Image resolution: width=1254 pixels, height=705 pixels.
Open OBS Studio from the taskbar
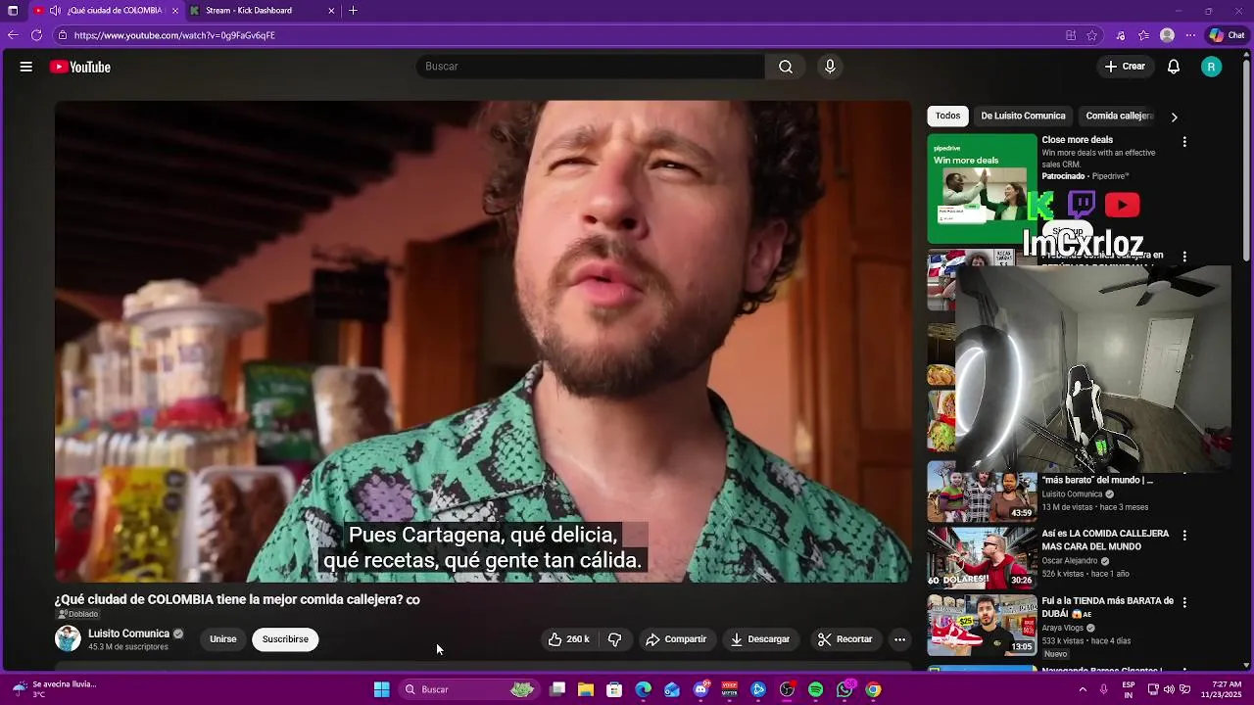tap(787, 689)
